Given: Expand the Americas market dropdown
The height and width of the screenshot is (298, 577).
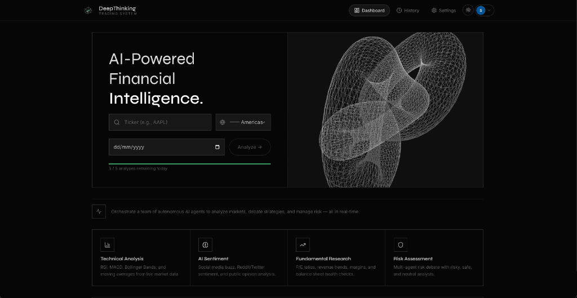Looking at the screenshot, I should tap(243, 122).
